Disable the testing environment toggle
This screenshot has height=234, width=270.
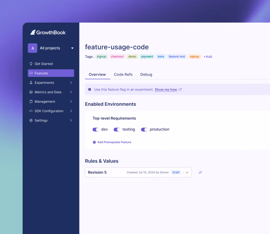point(116,129)
